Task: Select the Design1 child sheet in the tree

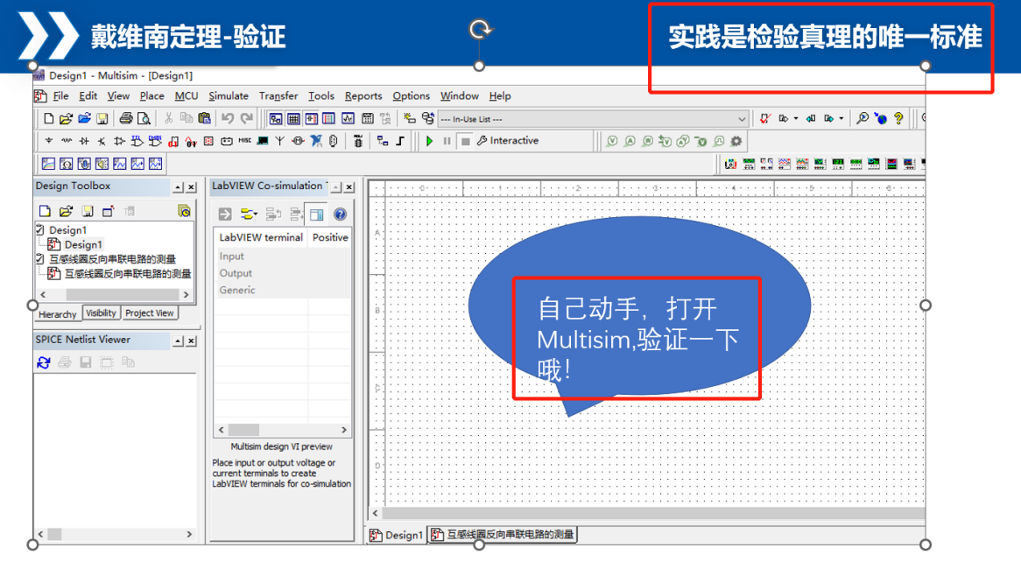Action: point(83,244)
